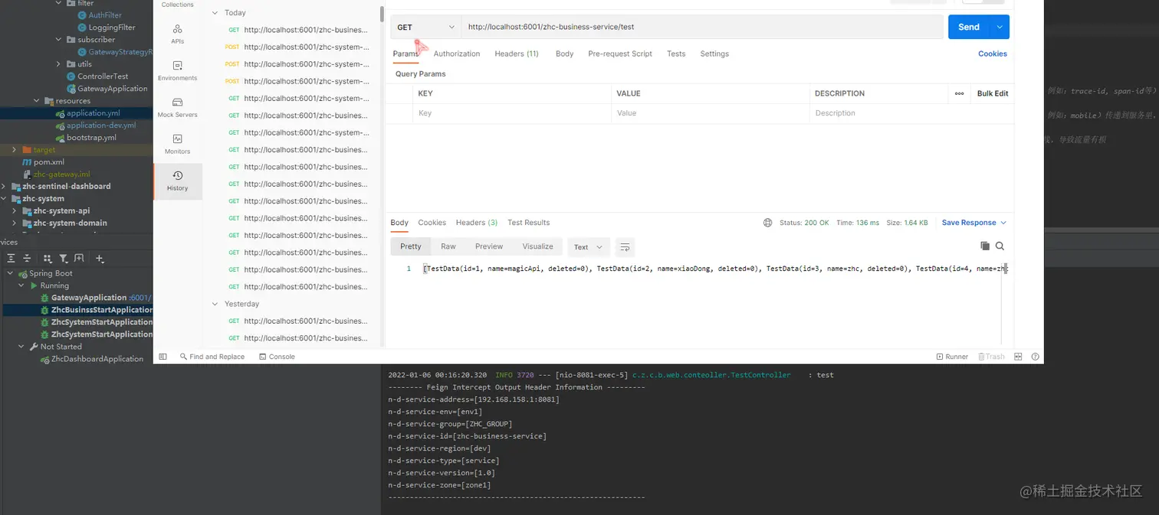Click Collapse All in Services toolbar

tap(27, 259)
